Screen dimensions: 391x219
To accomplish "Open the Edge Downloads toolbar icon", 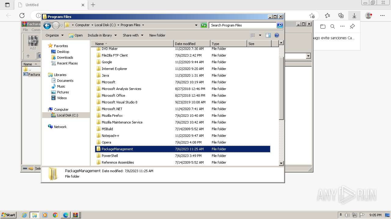I will 354,16.
